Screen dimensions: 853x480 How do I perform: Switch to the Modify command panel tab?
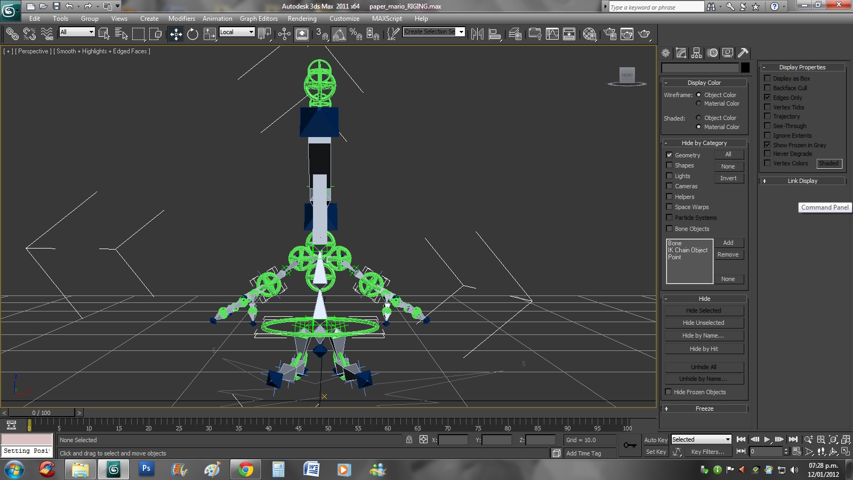(x=681, y=53)
